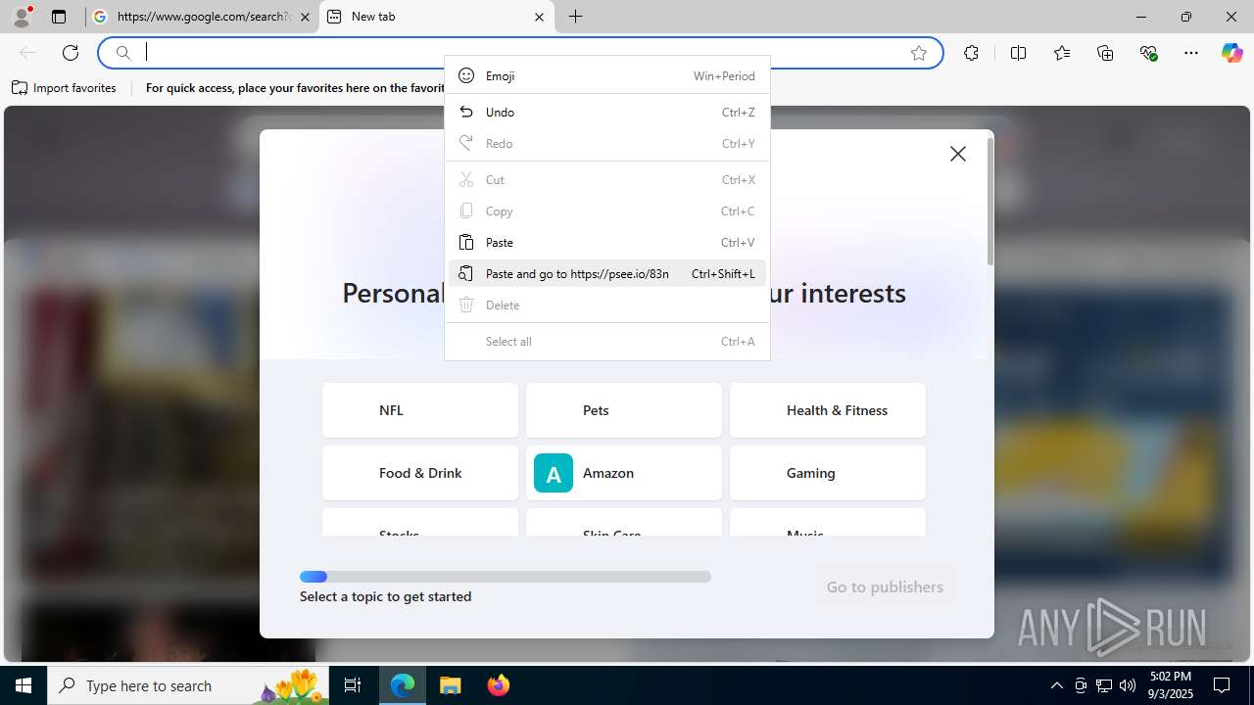This screenshot has width=1254, height=705.
Task: Open the profile icon in Edge title bar
Action: click(x=22, y=17)
